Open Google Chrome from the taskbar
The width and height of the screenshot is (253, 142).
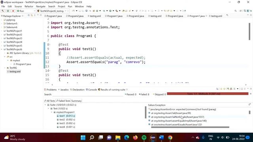(x=170, y=138)
